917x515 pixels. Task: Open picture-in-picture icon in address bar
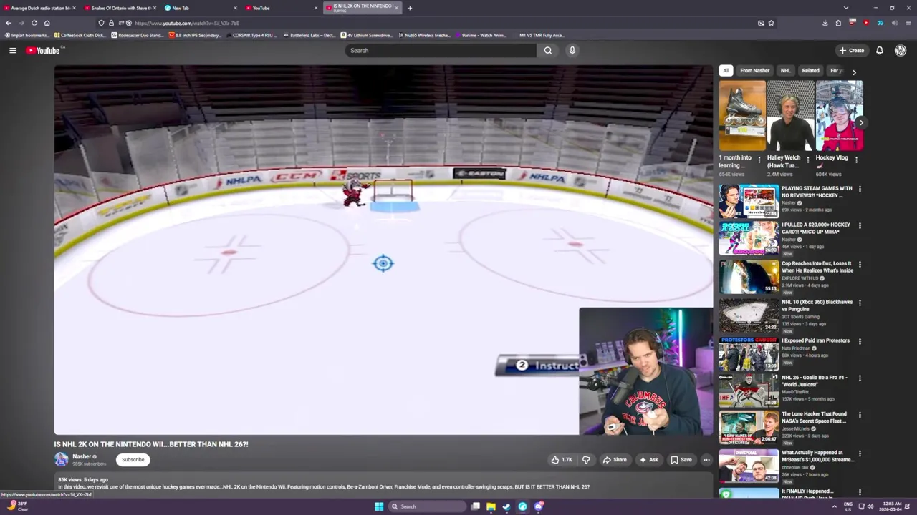click(761, 23)
